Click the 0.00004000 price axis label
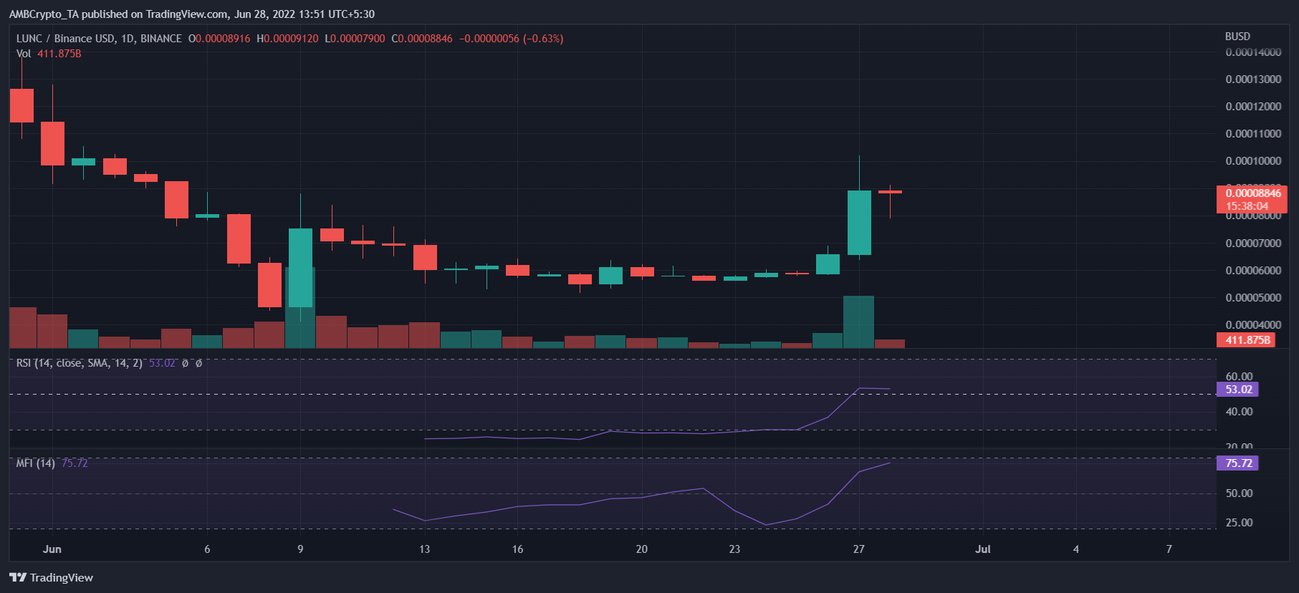Image resolution: width=1299 pixels, height=593 pixels. 1253,325
